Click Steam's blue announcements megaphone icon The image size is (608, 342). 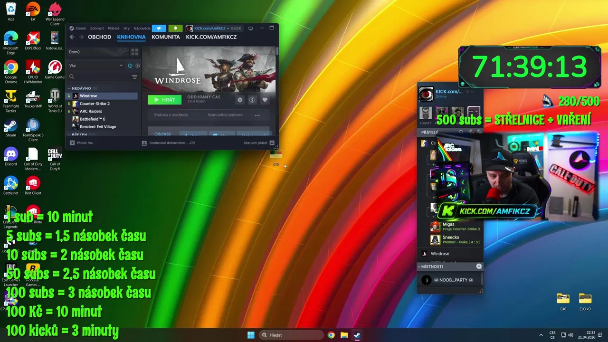pos(159,28)
